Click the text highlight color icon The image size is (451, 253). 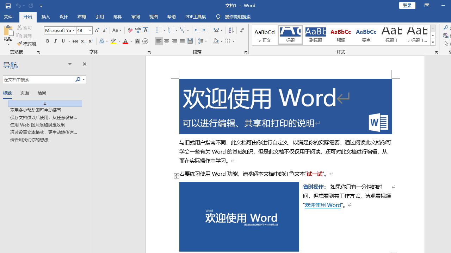tap(113, 41)
